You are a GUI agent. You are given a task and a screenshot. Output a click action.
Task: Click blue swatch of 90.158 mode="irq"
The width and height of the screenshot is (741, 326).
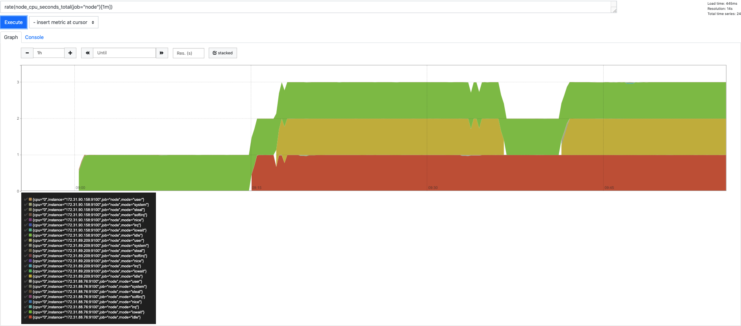pos(30,225)
